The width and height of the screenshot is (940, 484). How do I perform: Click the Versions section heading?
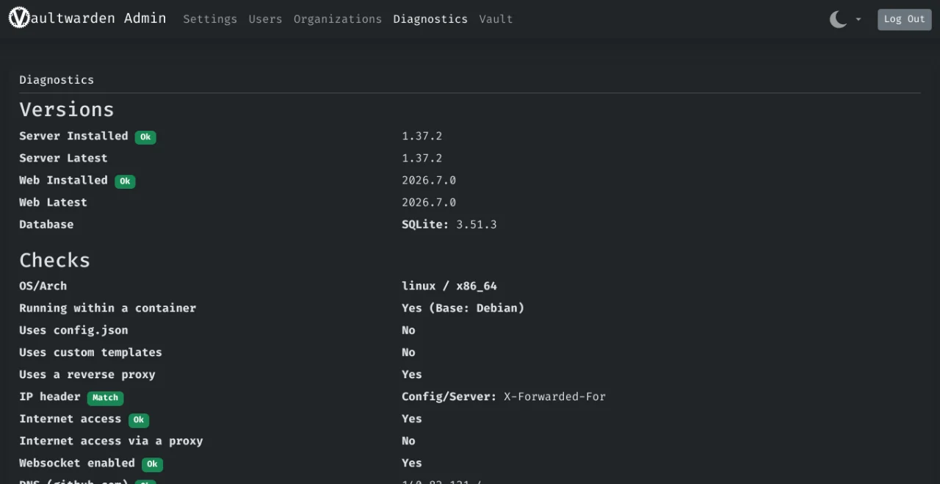(x=67, y=109)
